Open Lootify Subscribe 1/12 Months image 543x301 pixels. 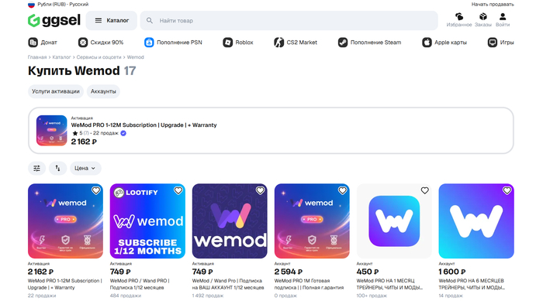tap(147, 221)
